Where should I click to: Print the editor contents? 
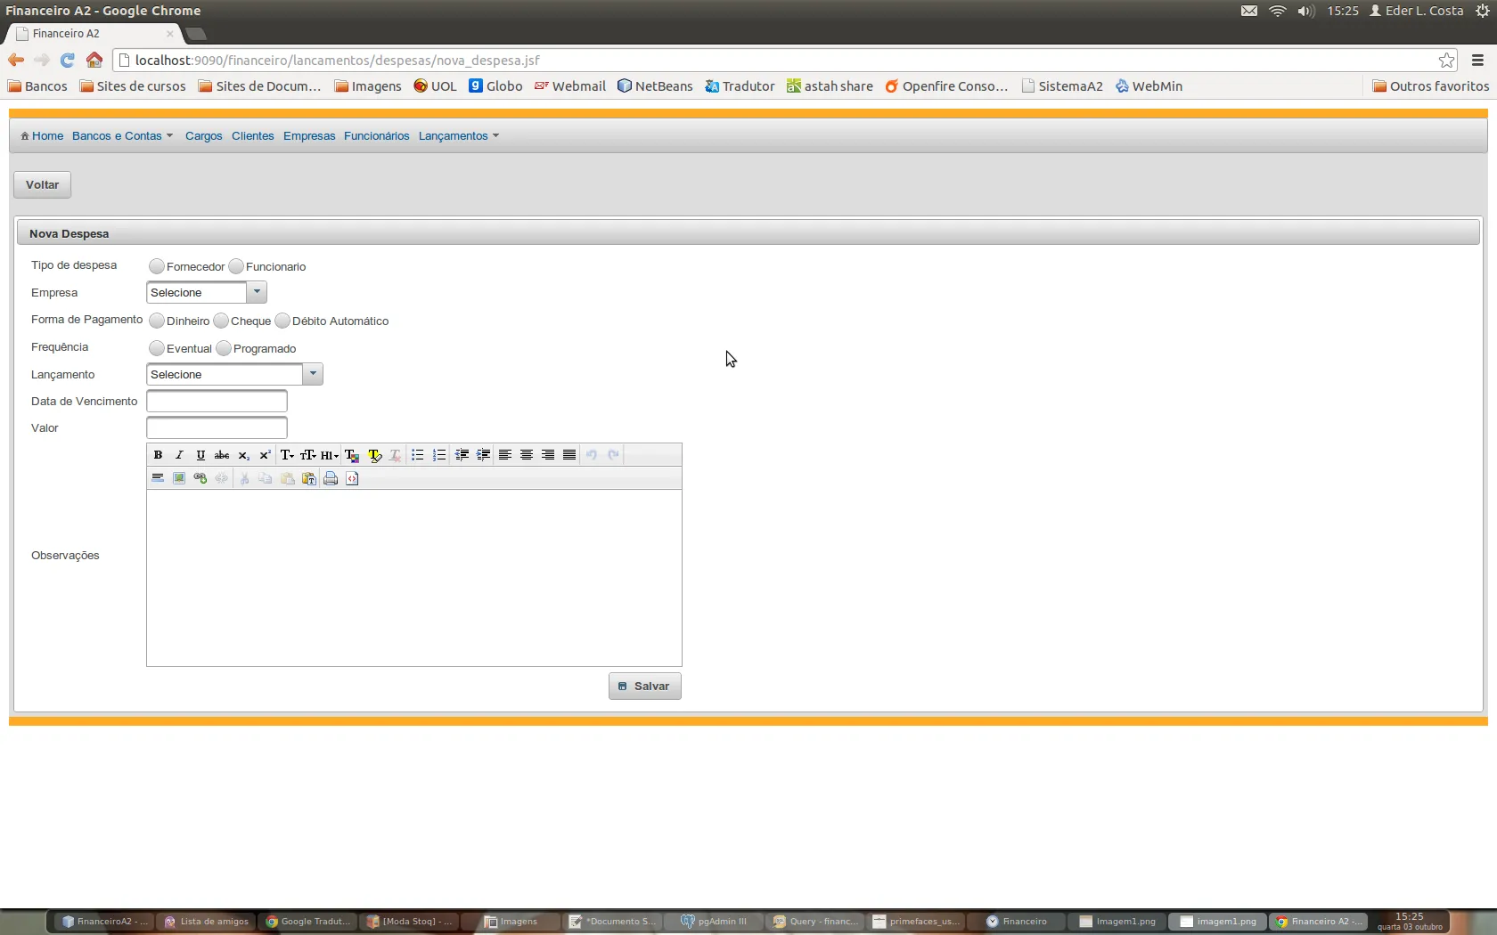click(331, 478)
